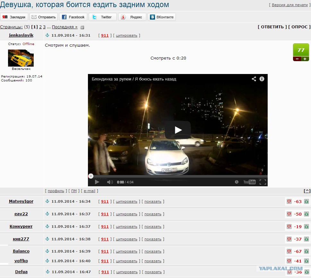Upvote Balanco post thumbs-up

point(307,251)
